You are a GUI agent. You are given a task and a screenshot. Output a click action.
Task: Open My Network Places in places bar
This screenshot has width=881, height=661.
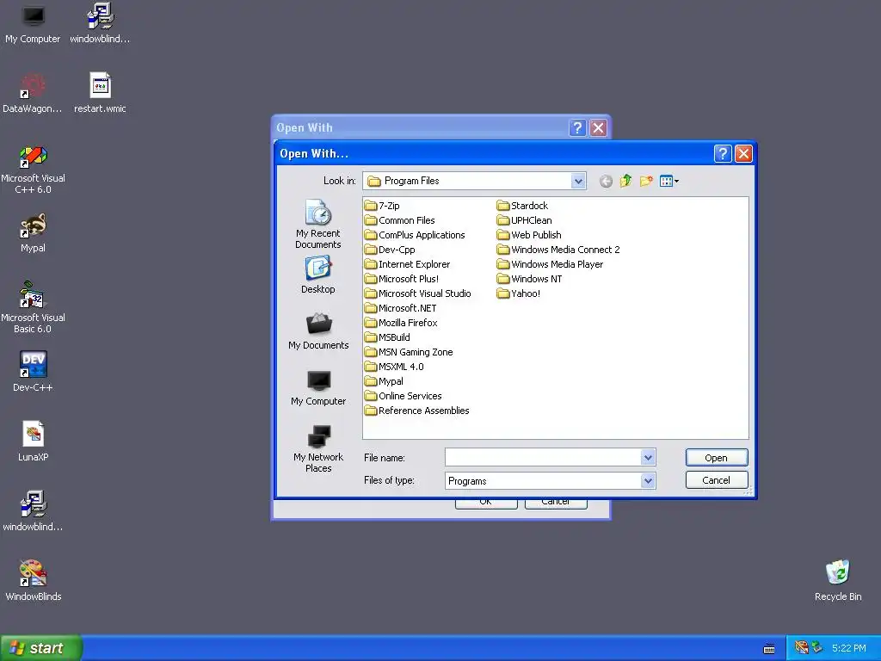pos(318,448)
